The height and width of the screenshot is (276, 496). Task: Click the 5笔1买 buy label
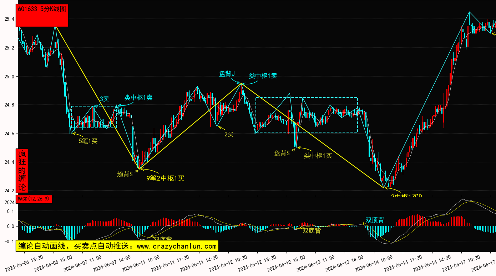(x=88, y=141)
